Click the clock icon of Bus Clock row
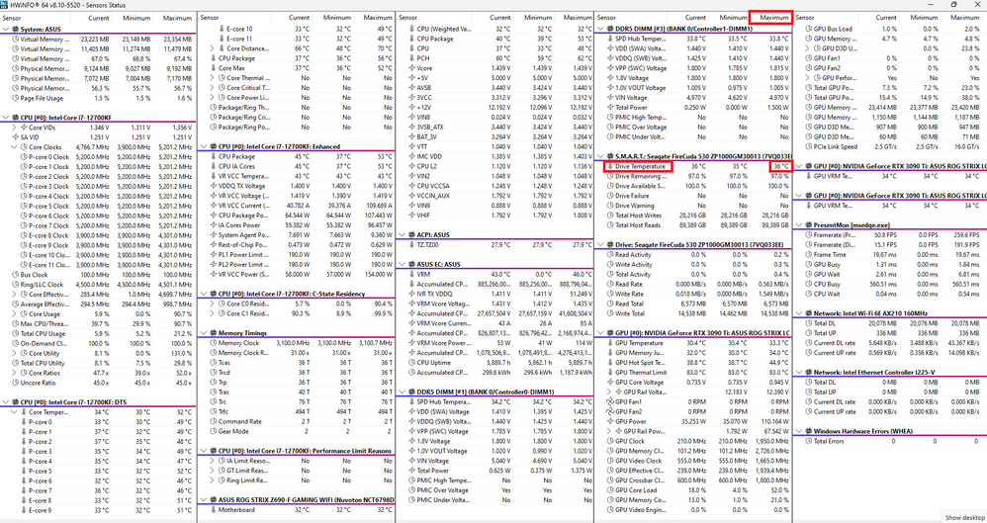Image resolution: width=987 pixels, height=523 pixels. point(15,275)
